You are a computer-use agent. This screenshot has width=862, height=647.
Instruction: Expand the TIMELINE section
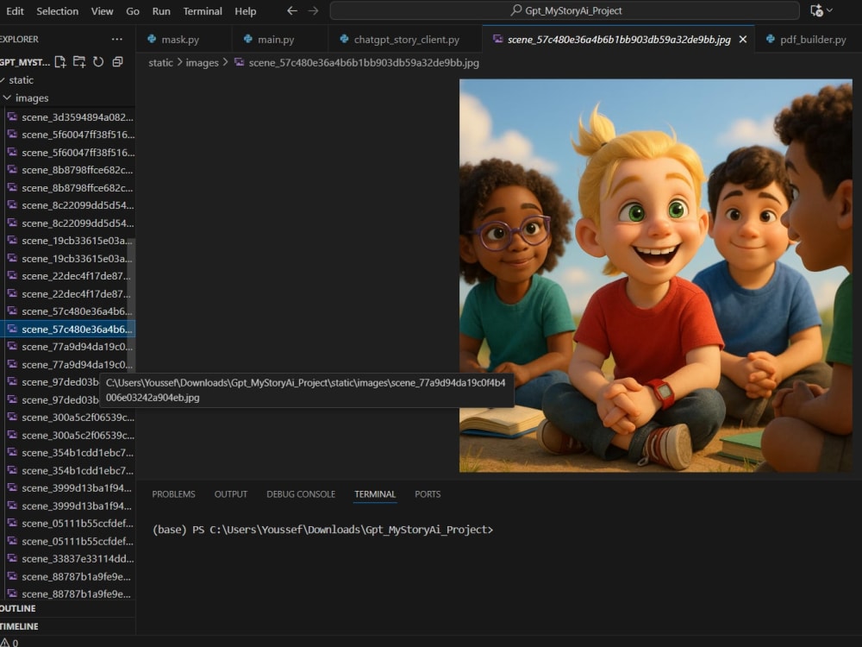point(67,626)
